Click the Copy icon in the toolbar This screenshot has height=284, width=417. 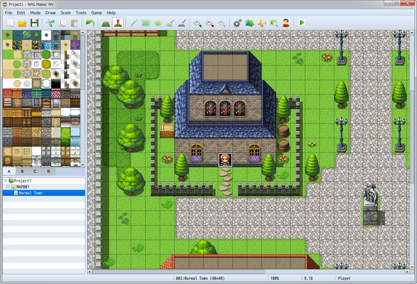click(62, 23)
